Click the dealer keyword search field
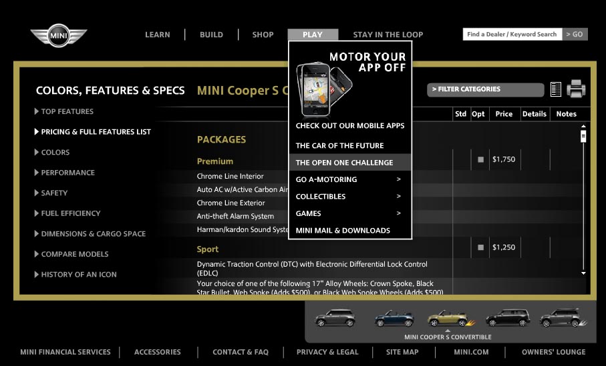 click(x=512, y=34)
